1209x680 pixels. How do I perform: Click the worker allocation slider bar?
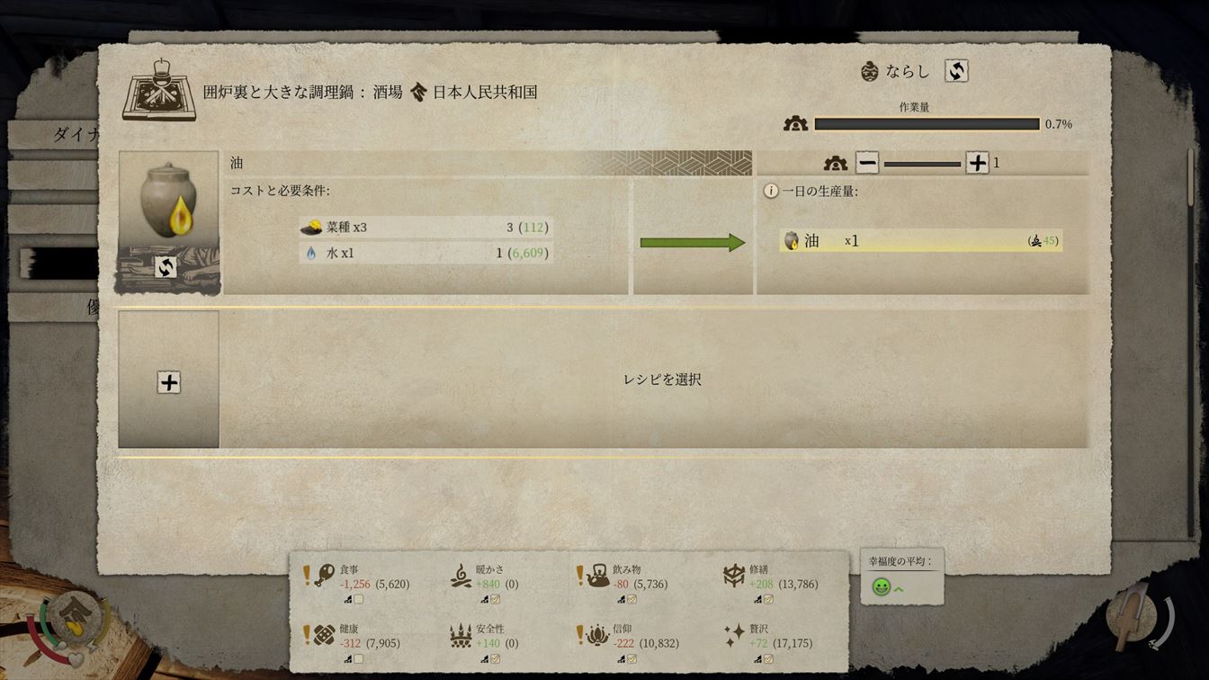pyautogui.click(x=922, y=164)
